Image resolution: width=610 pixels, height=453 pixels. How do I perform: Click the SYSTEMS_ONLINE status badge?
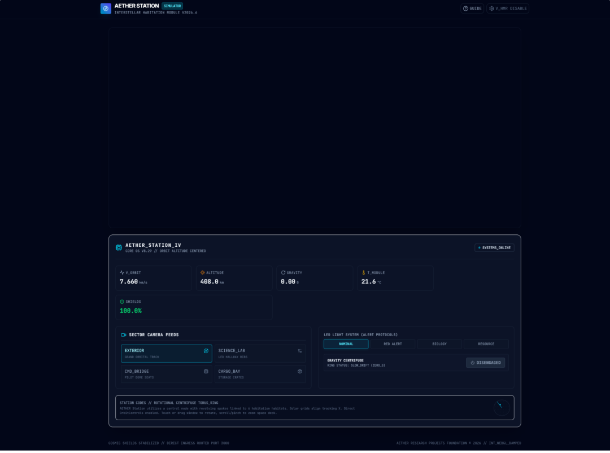pyautogui.click(x=494, y=247)
